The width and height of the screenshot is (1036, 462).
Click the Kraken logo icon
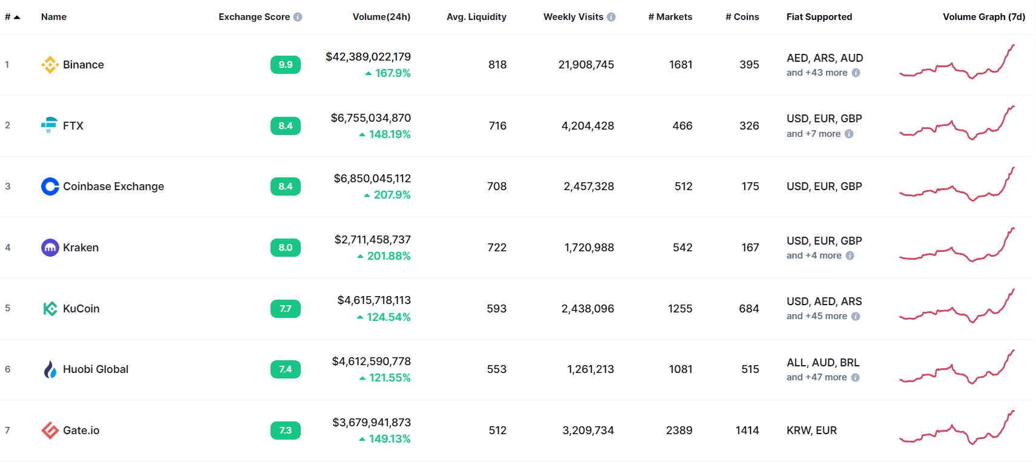(50, 248)
